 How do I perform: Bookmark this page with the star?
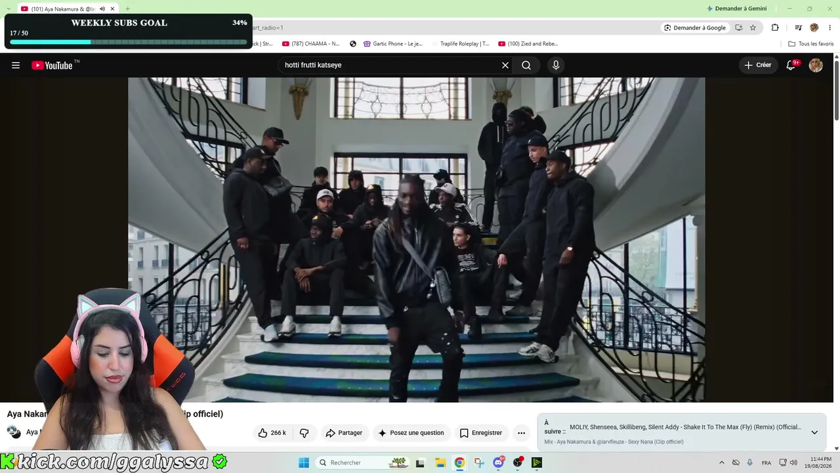753,28
